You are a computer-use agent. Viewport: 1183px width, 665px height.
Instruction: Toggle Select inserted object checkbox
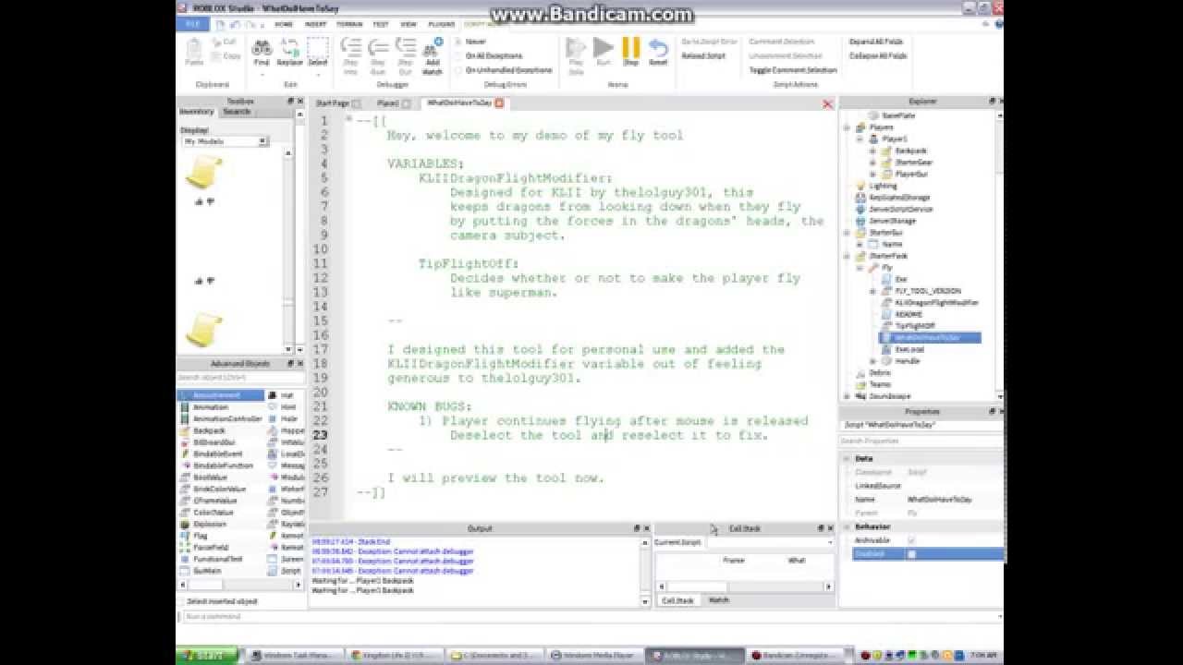point(180,601)
